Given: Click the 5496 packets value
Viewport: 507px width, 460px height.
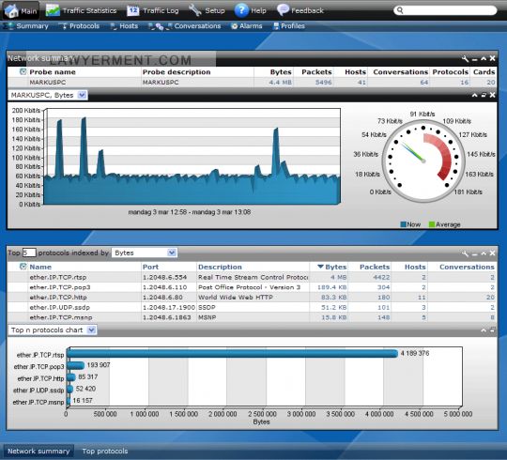Looking at the screenshot, I should tap(323, 82).
